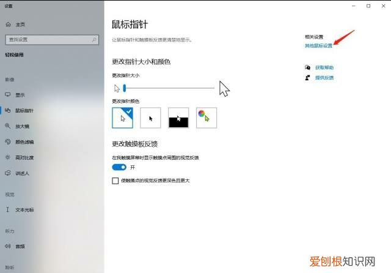This screenshot has height=273, width=391.
Task: Open the 讲述人 settings page
Action: [22, 173]
